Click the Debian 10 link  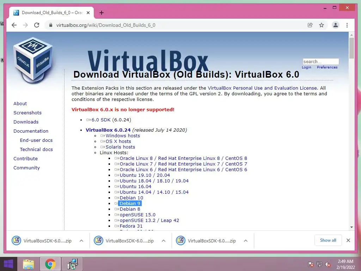131,198
